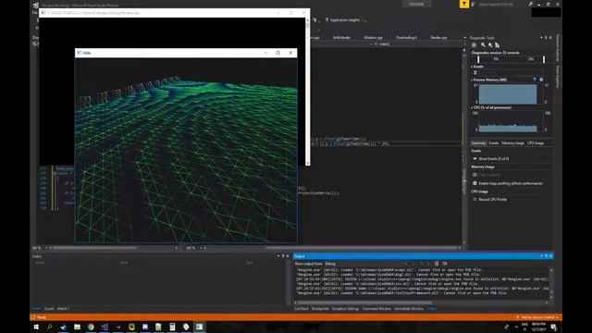The width and height of the screenshot is (592, 333).
Task: Open taskbar search icon
Action: [x=49, y=327]
